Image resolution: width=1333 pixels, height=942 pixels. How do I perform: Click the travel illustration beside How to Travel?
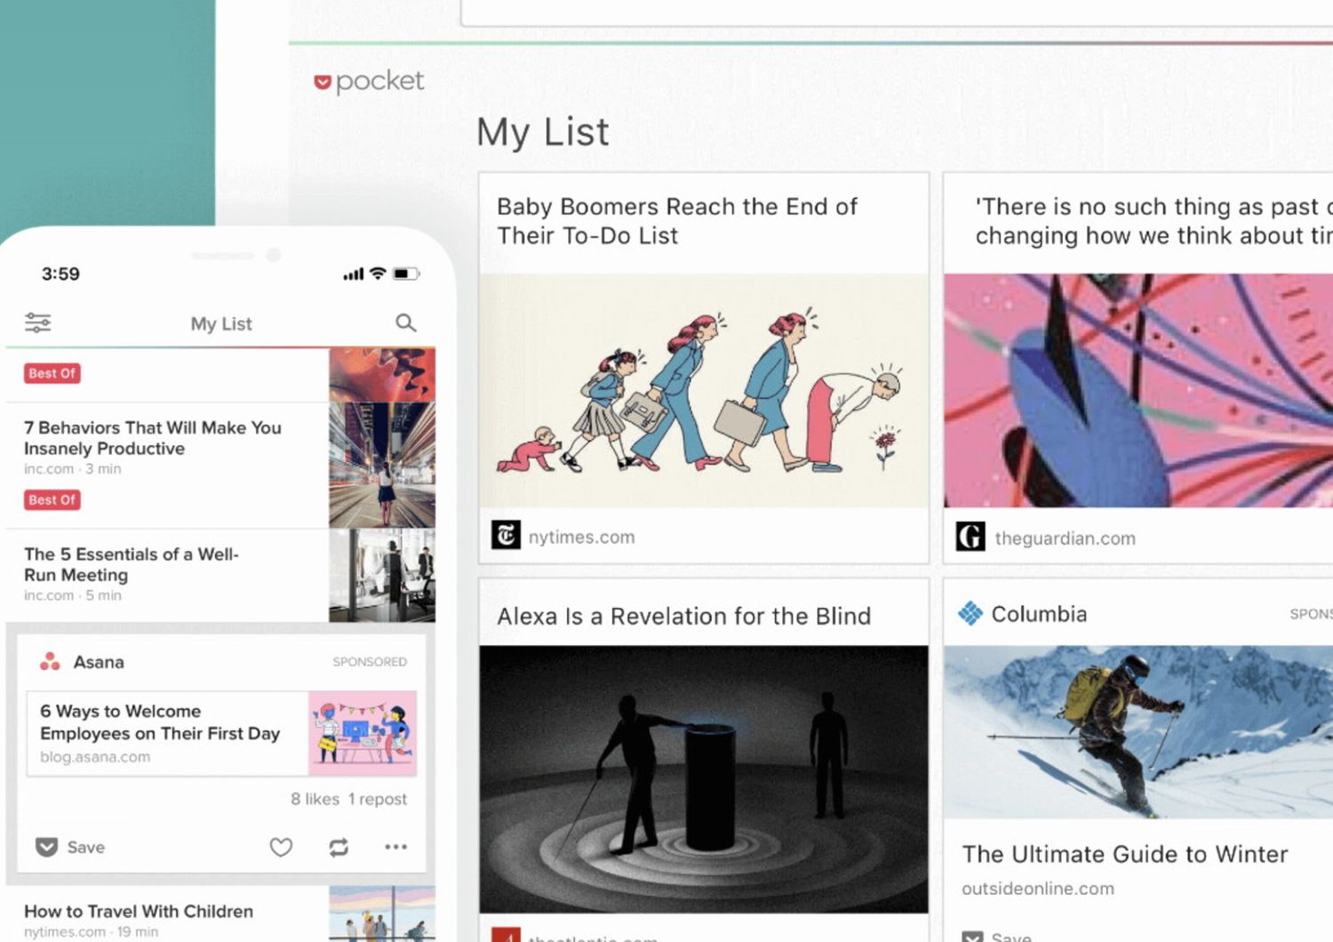[x=382, y=914]
